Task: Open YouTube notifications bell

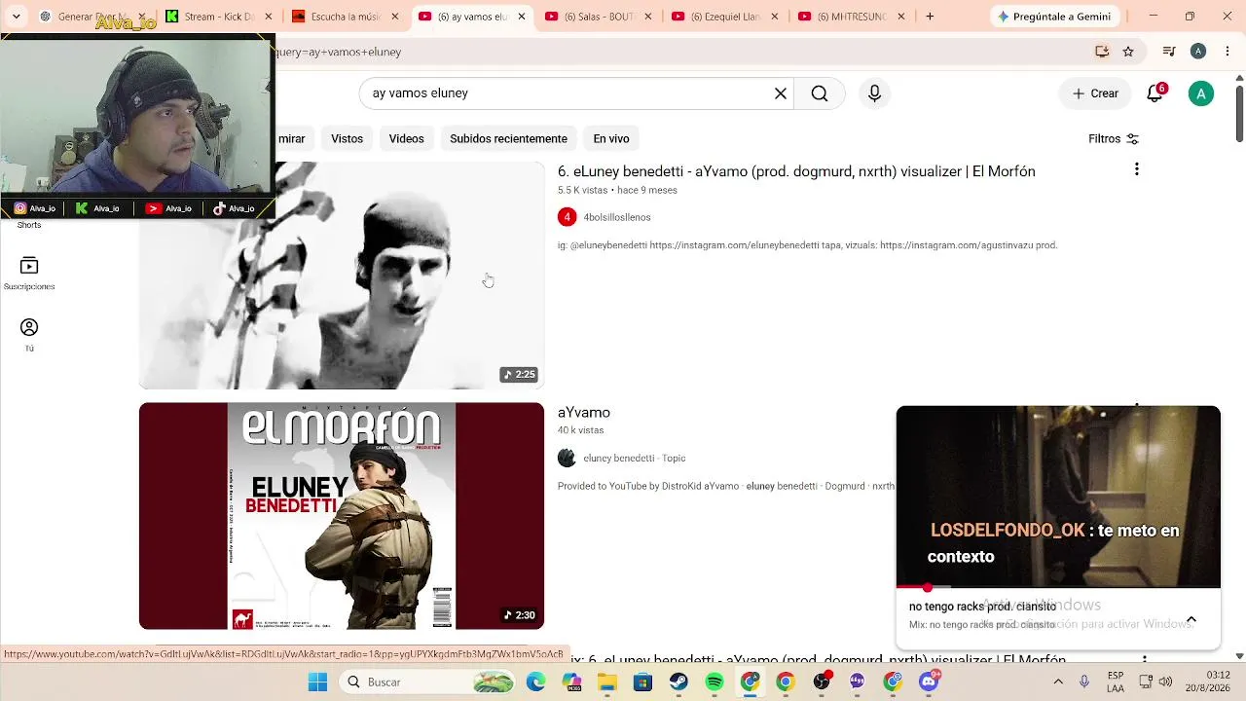Action: click(x=1154, y=93)
